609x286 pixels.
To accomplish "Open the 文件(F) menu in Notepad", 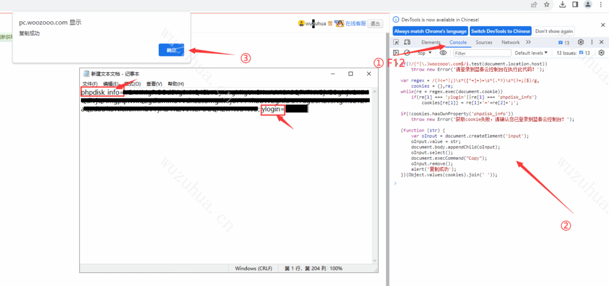I will coord(90,84).
